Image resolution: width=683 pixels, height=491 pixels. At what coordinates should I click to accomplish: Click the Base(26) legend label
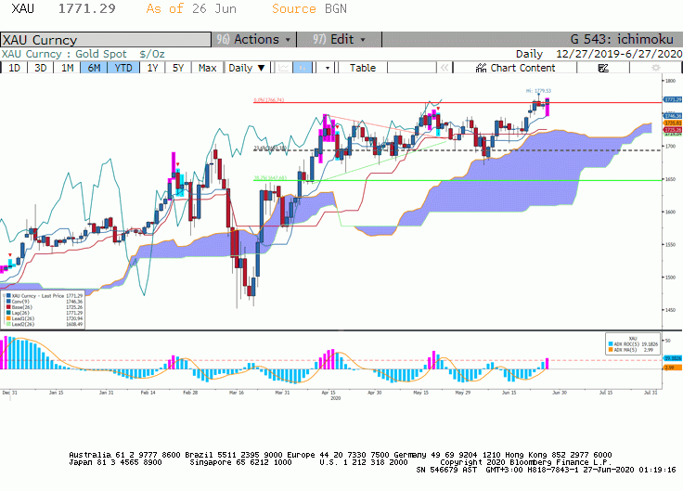click(x=21, y=307)
